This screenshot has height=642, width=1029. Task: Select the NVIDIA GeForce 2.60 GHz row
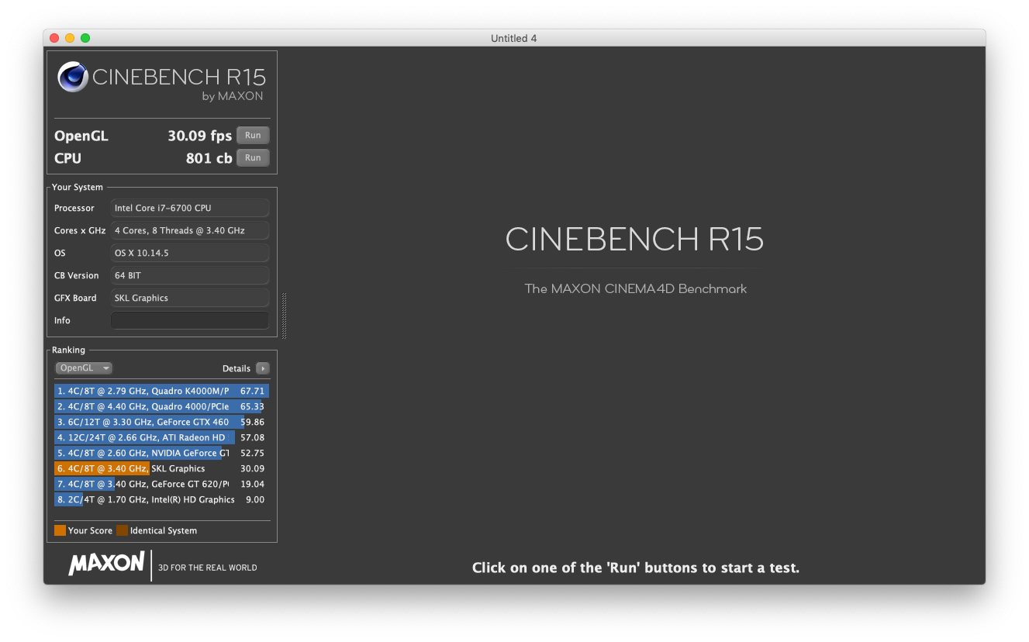pos(161,453)
